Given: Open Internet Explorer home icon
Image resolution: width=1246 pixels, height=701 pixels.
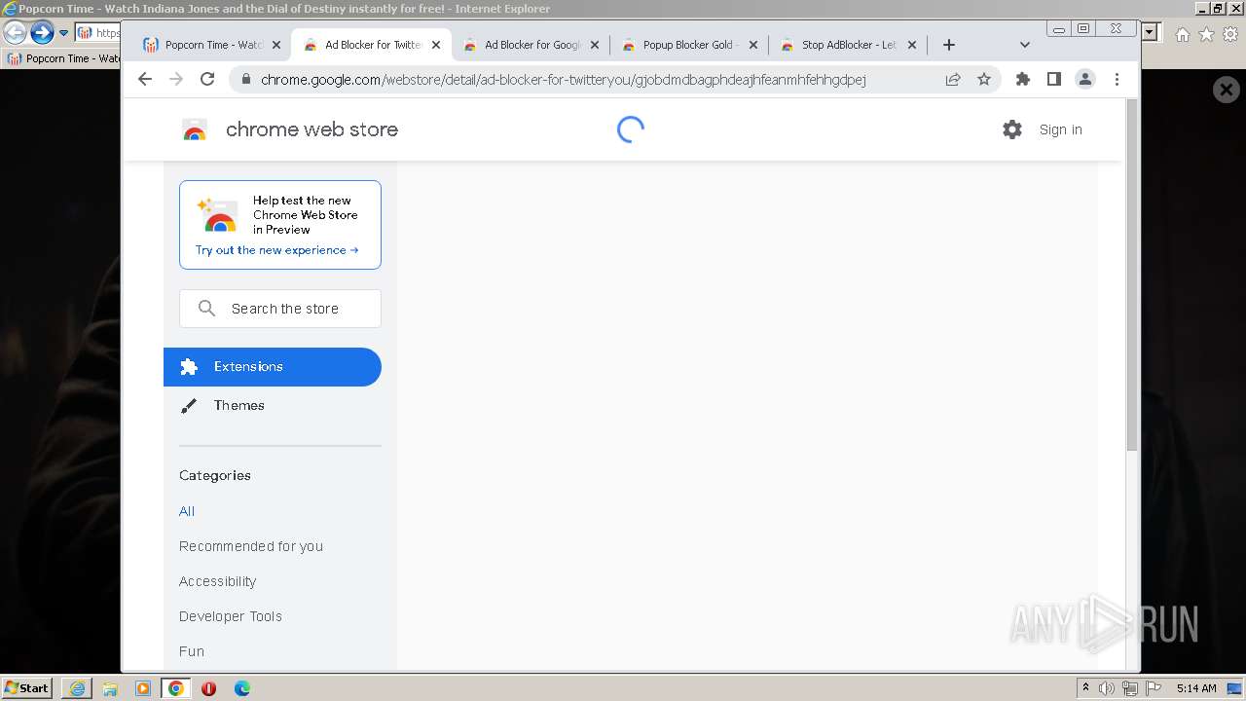Looking at the screenshot, I should pyautogui.click(x=1183, y=34).
